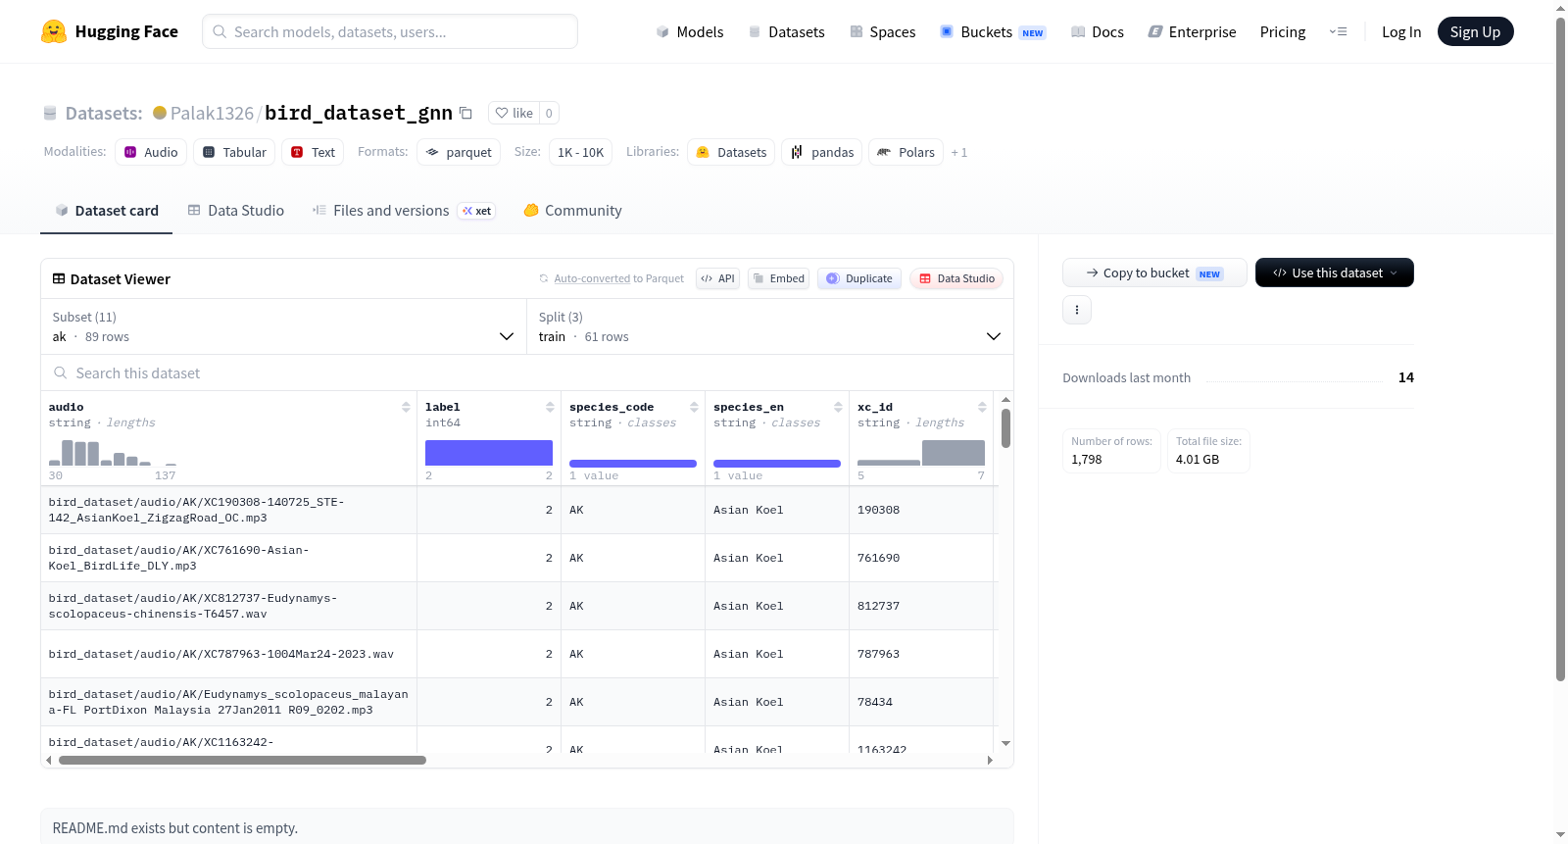This screenshot has height=844, width=1568.
Task: Sort by the label column arrows
Action: pyautogui.click(x=550, y=407)
